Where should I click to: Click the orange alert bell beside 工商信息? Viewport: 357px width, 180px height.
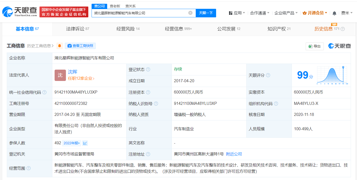point(60,46)
